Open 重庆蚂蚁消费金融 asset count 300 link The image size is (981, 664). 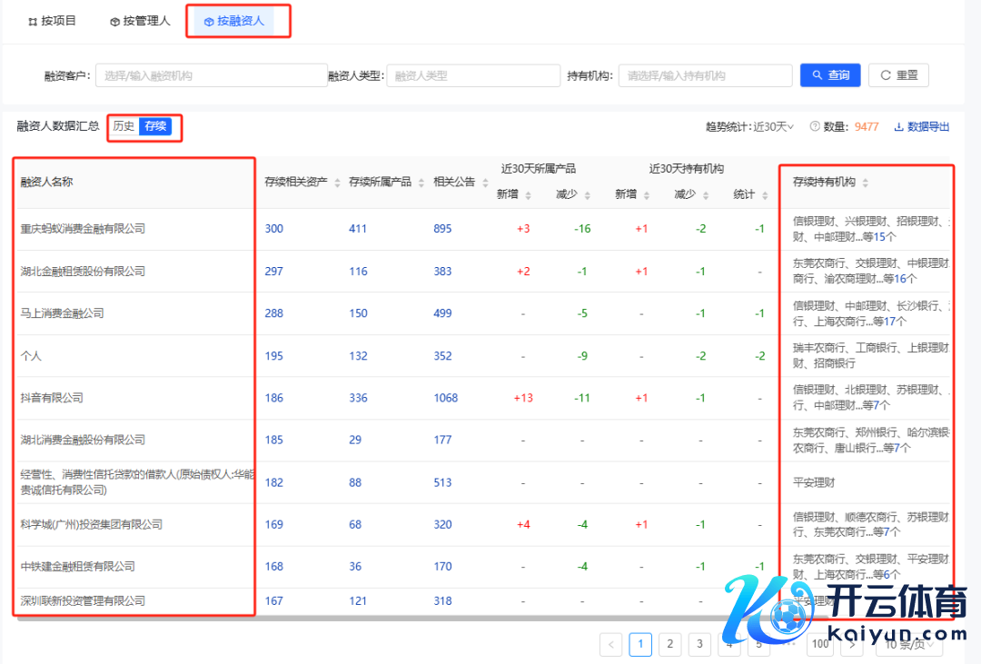[x=273, y=229]
